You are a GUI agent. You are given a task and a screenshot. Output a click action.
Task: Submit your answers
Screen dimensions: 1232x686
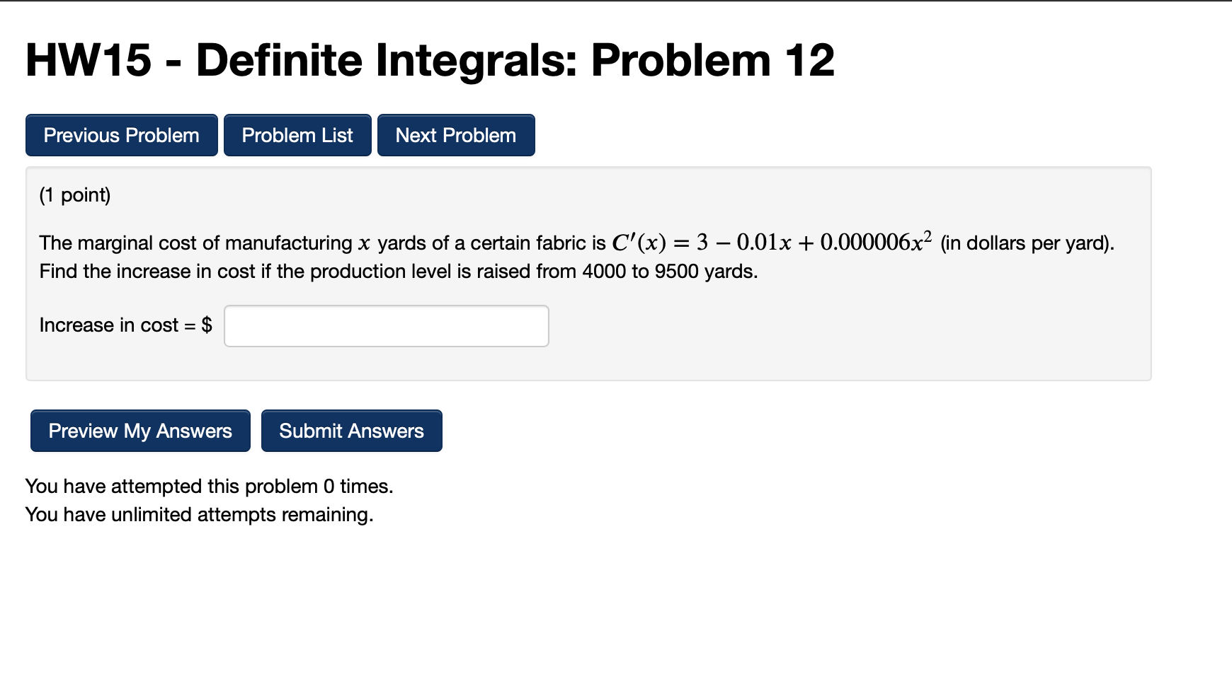click(x=351, y=431)
